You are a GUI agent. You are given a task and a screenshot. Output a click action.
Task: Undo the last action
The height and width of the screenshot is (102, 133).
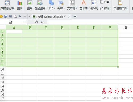(20, 16)
